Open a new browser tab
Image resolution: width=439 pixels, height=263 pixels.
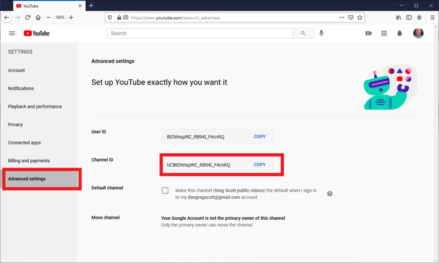pyautogui.click(x=91, y=6)
